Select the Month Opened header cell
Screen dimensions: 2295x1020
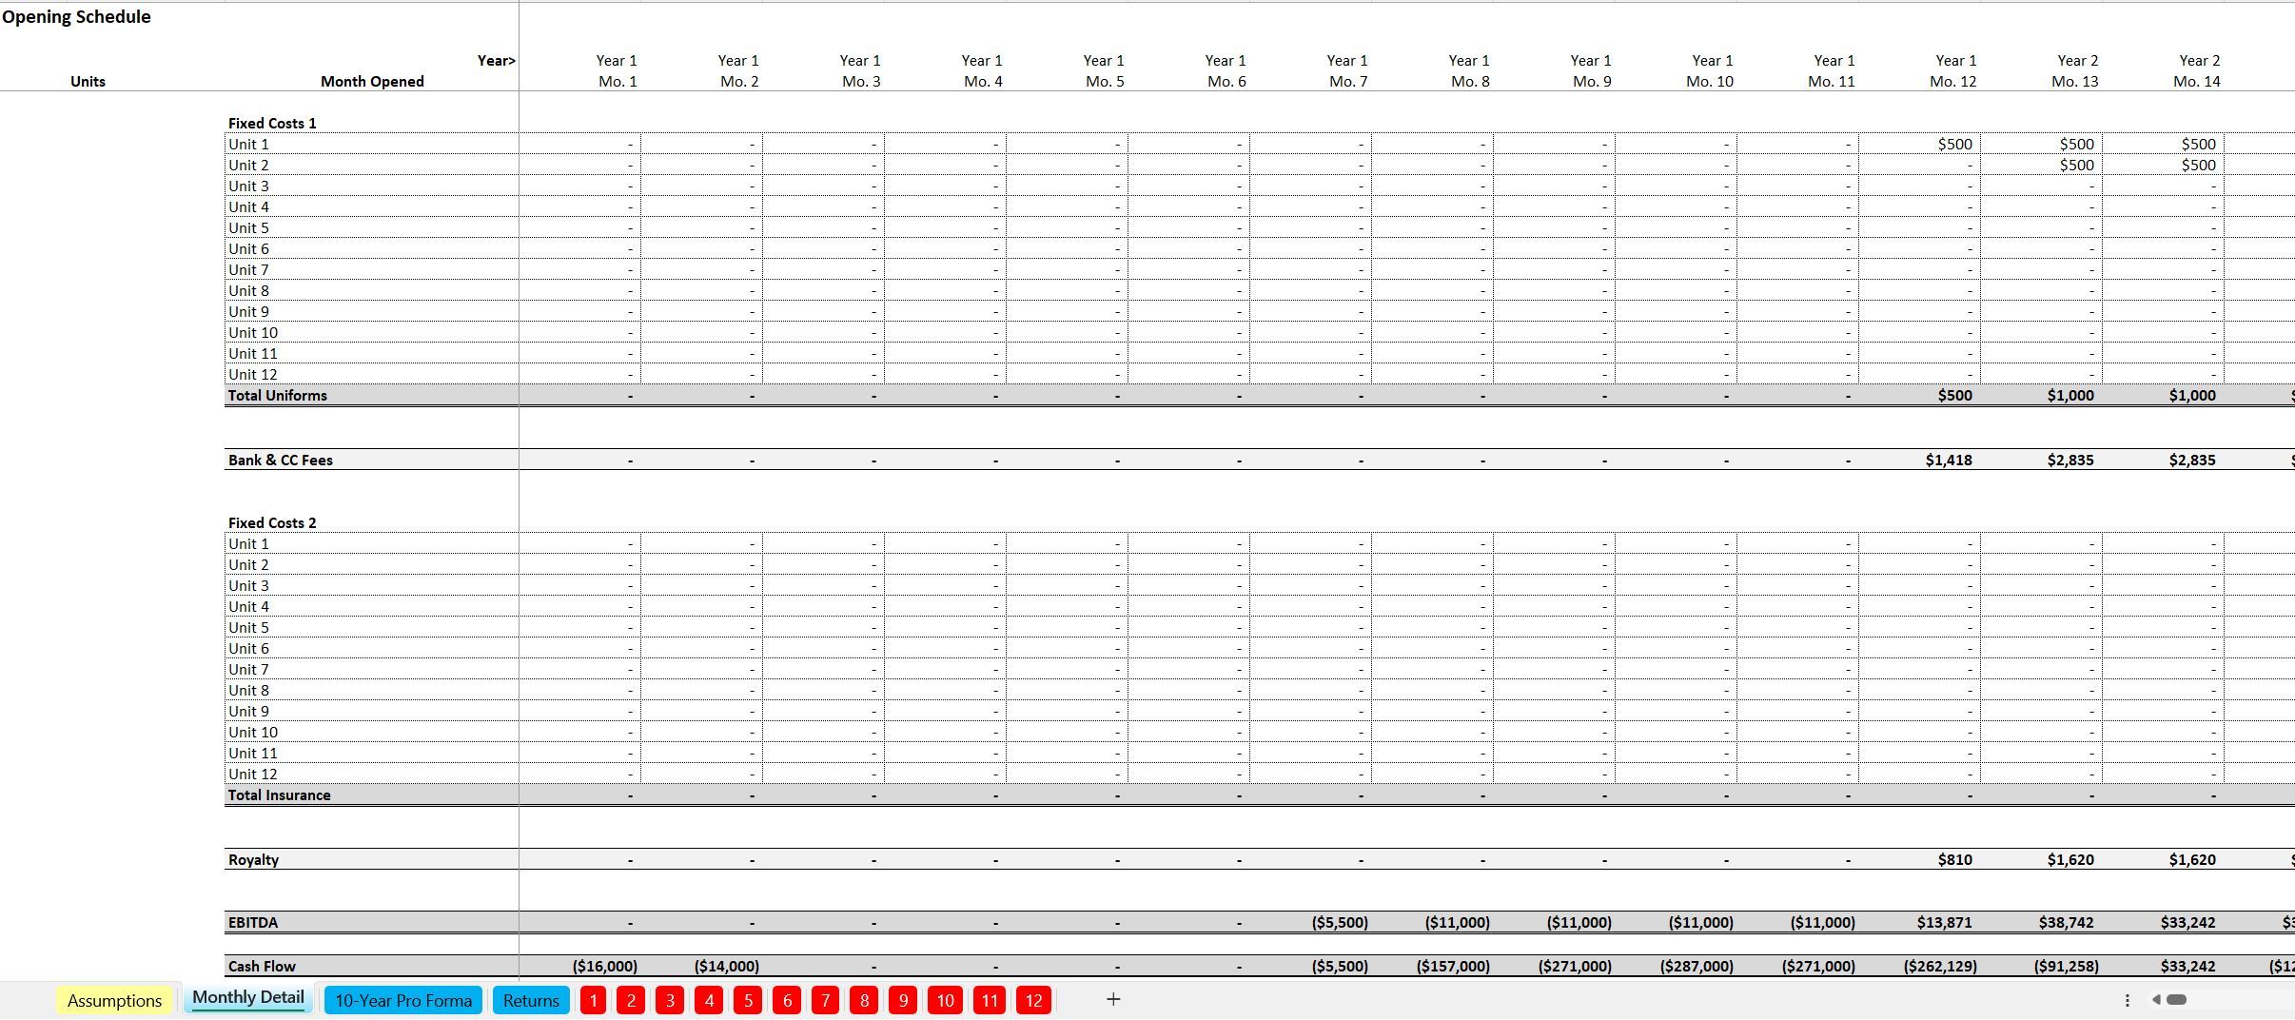click(x=372, y=81)
